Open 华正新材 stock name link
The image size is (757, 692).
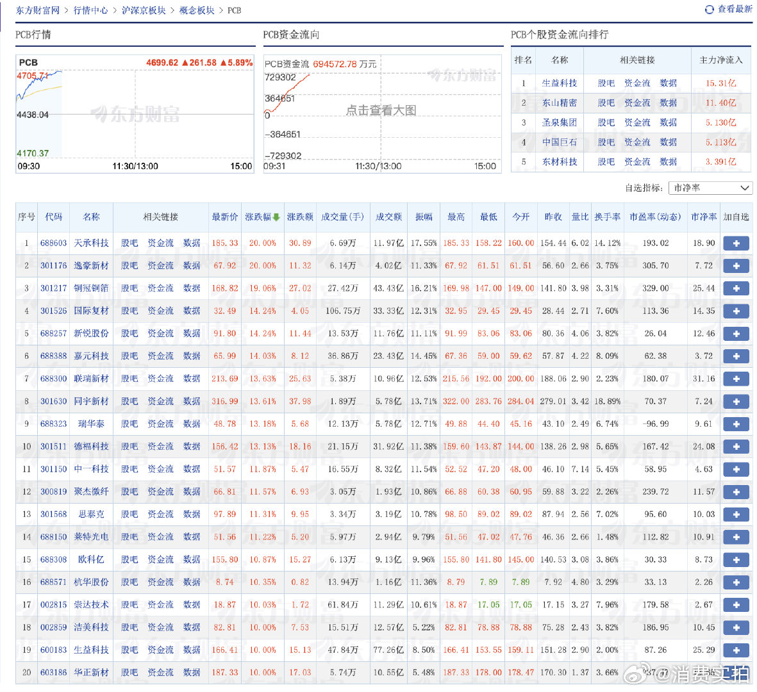click(x=91, y=673)
